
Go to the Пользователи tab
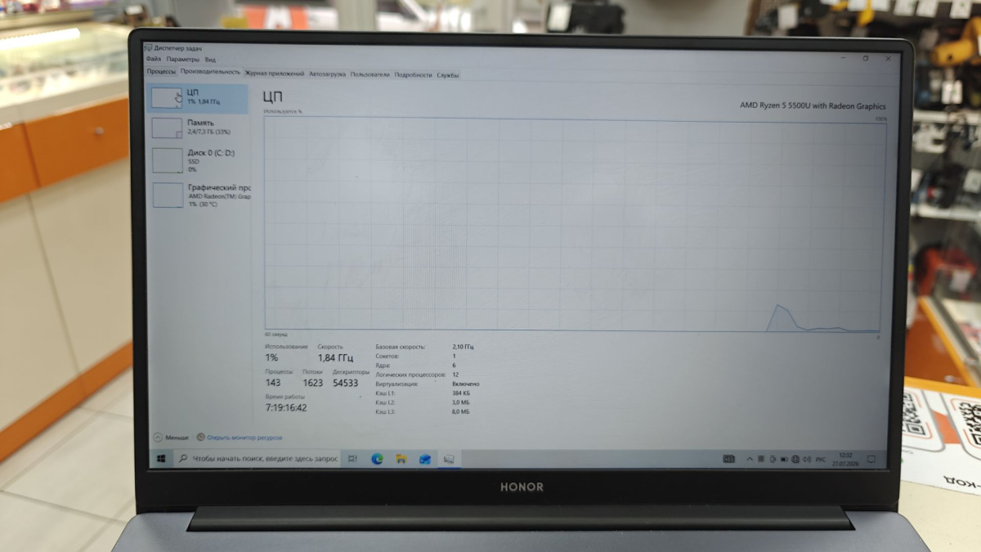click(x=370, y=74)
